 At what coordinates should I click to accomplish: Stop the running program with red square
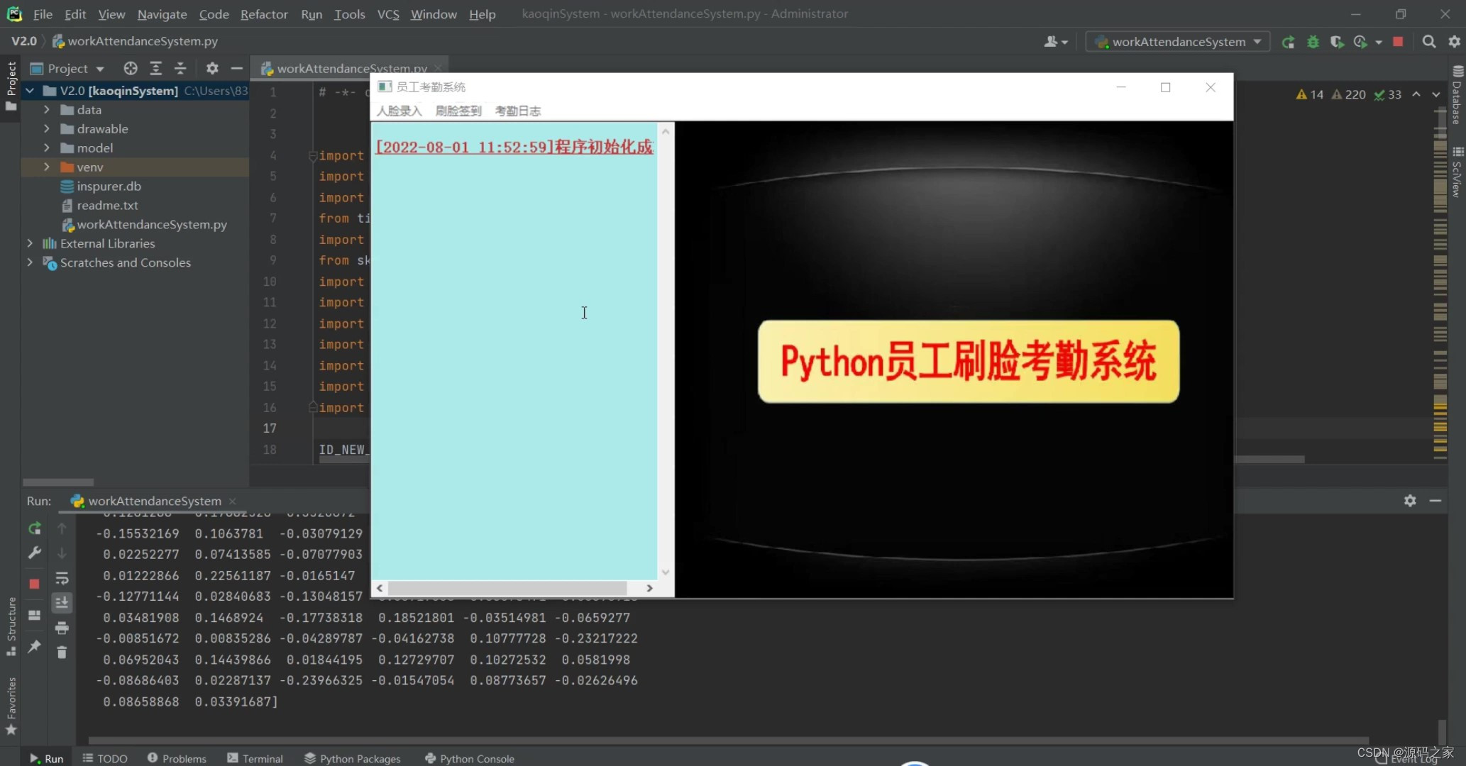point(1398,42)
